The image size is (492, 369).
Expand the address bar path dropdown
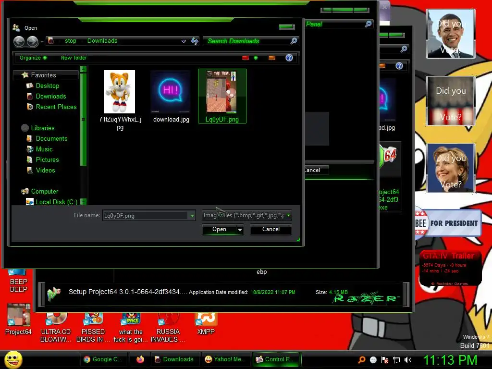click(x=184, y=41)
